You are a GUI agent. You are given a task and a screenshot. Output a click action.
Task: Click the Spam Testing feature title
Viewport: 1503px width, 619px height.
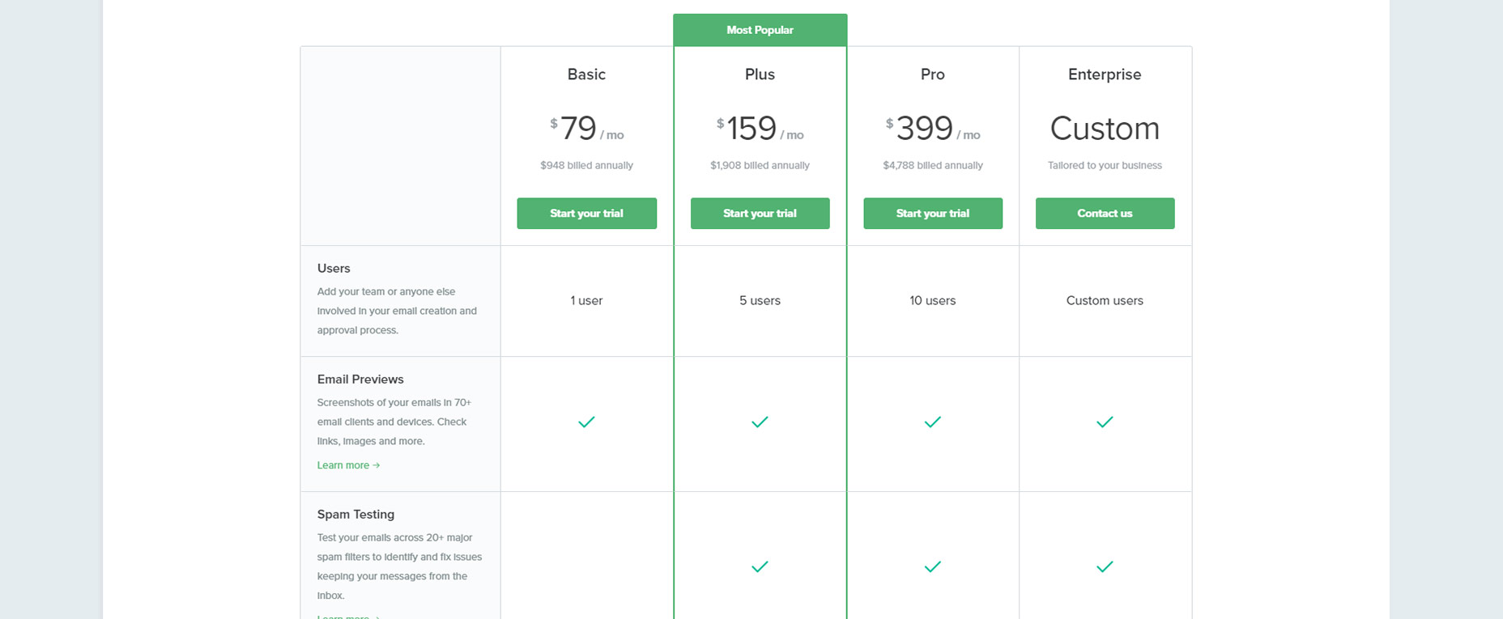[356, 515]
